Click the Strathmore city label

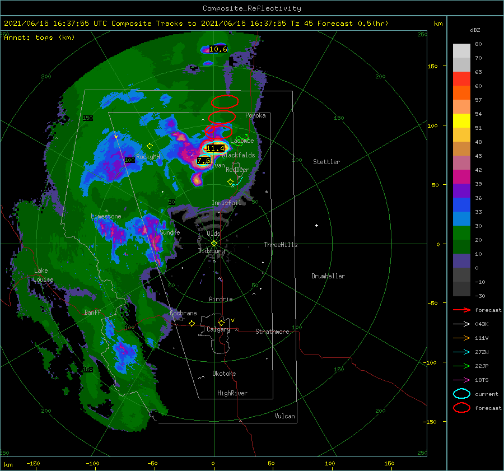tap(272, 332)
